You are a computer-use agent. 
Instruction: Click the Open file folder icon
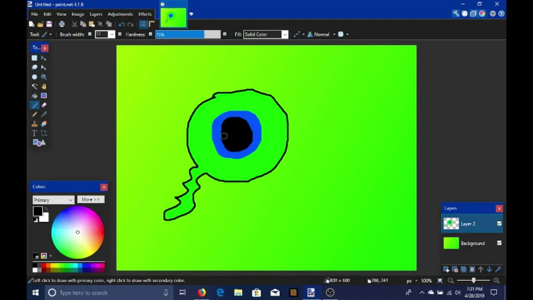point(40,24)
